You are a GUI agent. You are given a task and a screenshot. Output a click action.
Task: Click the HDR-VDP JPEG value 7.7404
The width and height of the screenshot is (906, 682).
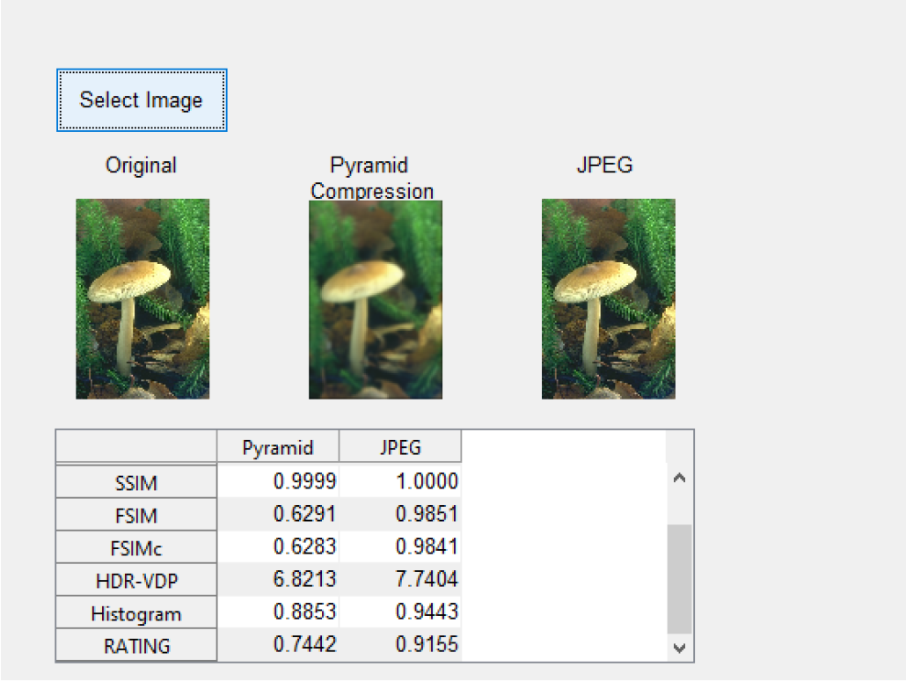(x=427, y=578)
